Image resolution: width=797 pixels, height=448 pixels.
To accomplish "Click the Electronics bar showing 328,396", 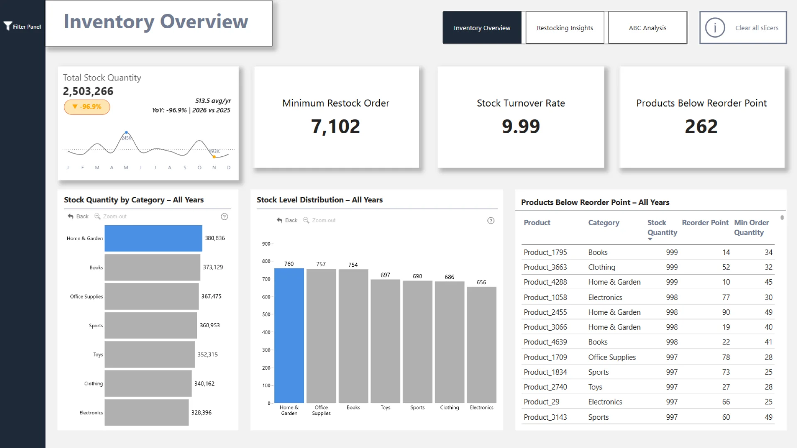I will point(147,412).
